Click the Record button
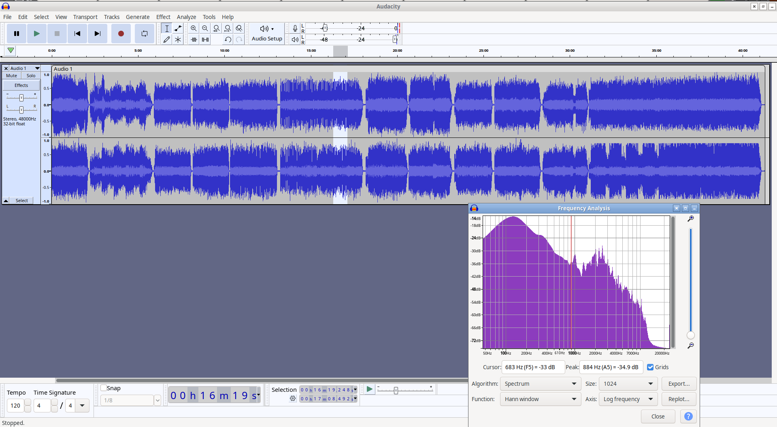 (121, 34)
